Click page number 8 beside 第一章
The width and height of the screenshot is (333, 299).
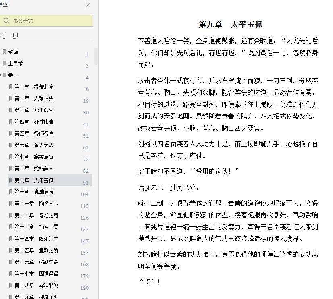point(87,89)
